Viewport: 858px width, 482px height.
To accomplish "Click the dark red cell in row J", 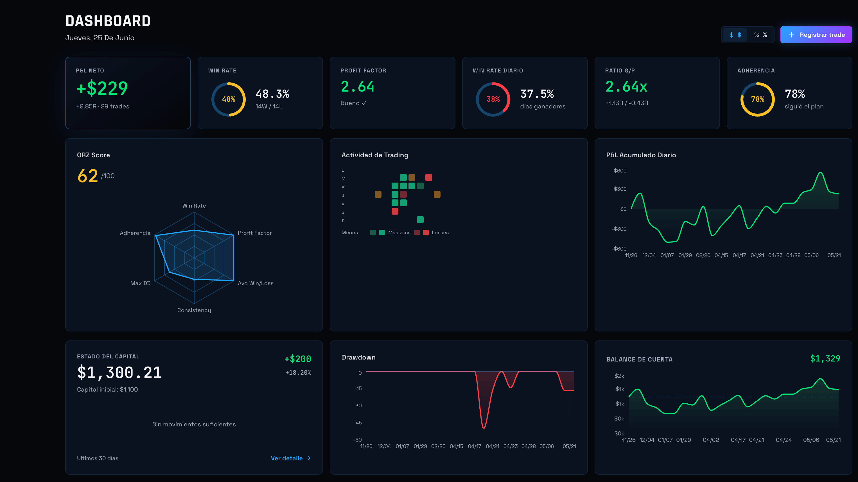I will pyautogui.click(x=403, y=194).
